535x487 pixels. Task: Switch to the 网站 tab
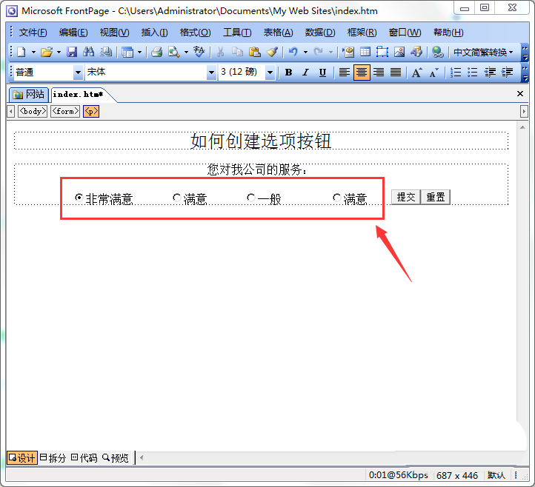pos(29,95)
